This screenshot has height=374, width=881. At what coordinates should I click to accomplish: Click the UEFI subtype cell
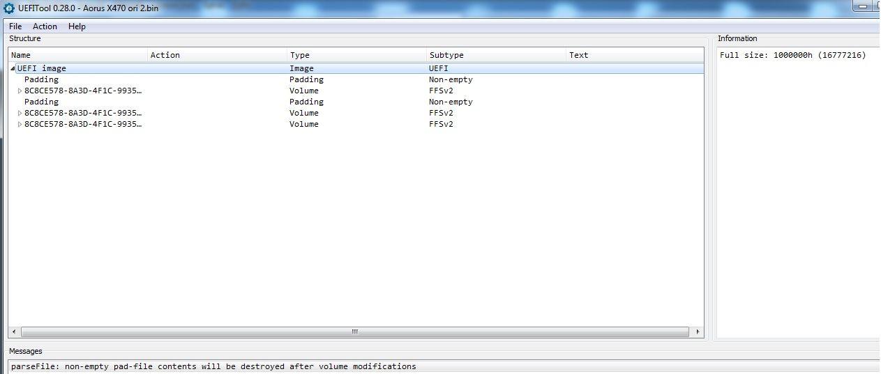[x=439, y=68]
